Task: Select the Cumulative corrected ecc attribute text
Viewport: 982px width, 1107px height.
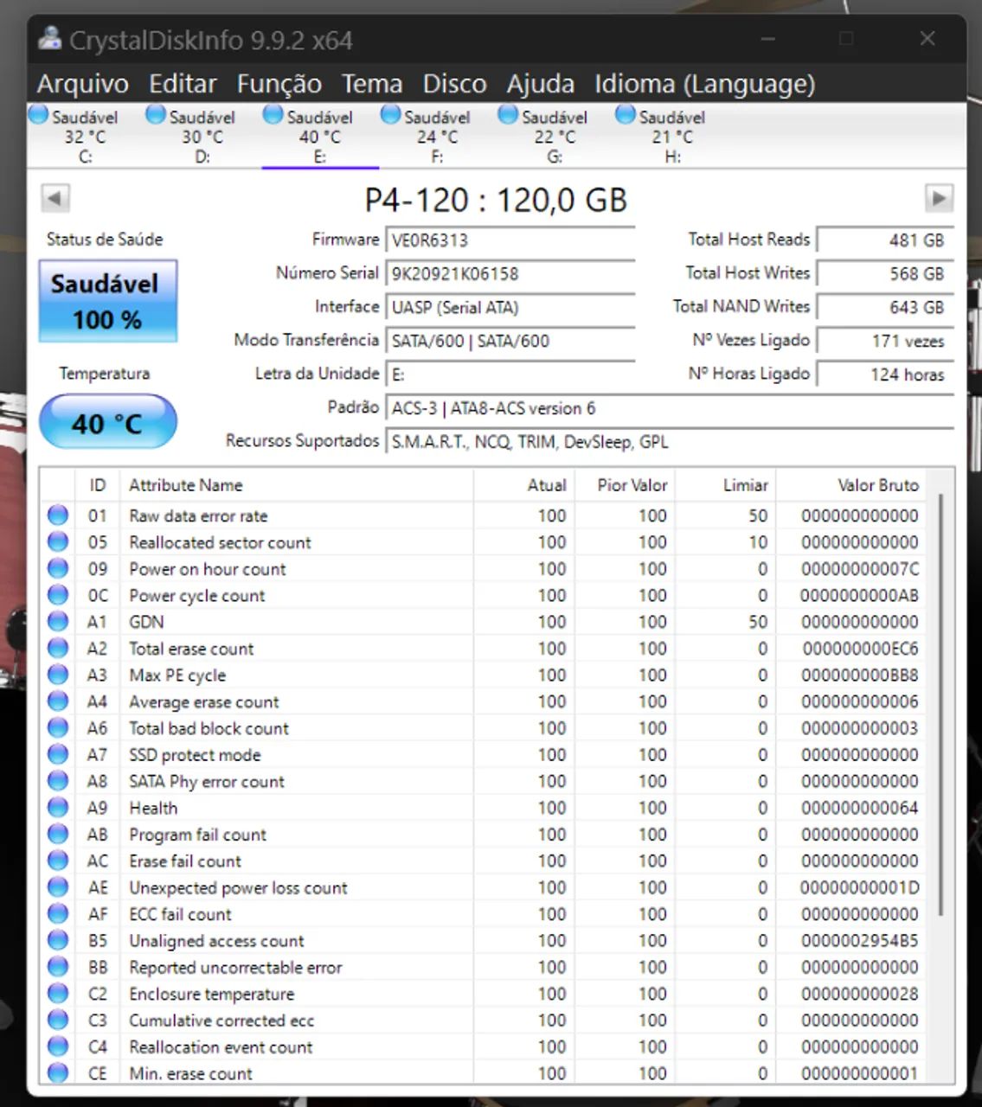Action: [221, 1021]
